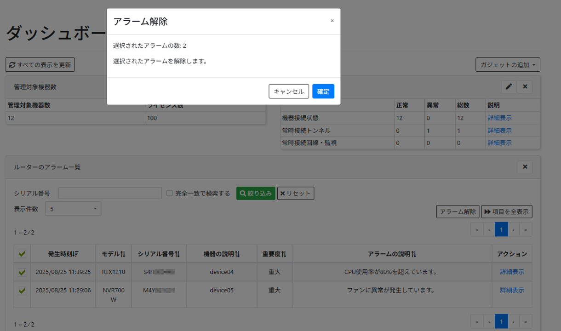Click the X icon on the リセット button
Screen dimensions: 561x331
tap(283, 193)
